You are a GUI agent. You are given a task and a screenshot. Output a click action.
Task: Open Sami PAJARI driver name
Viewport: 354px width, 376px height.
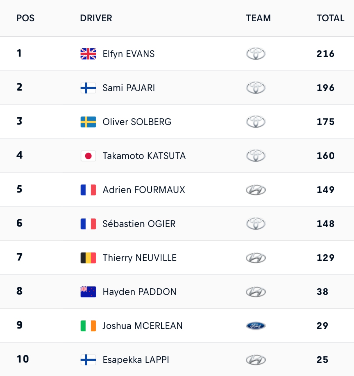click(129, 88)
